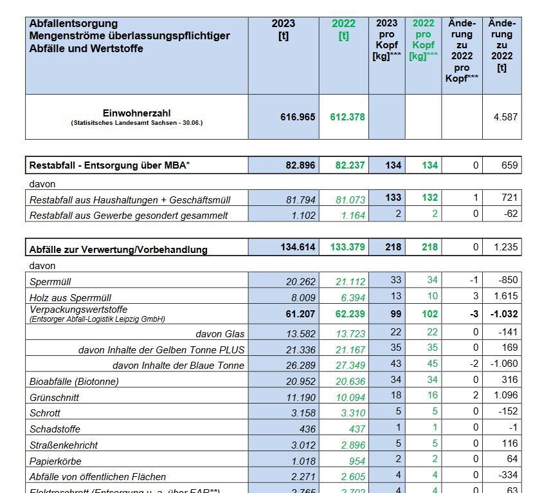The height and width of the screenshot is (493, 551).
Task: Click the Verwertung 2023 total 134.614
Action: point(297,247)
